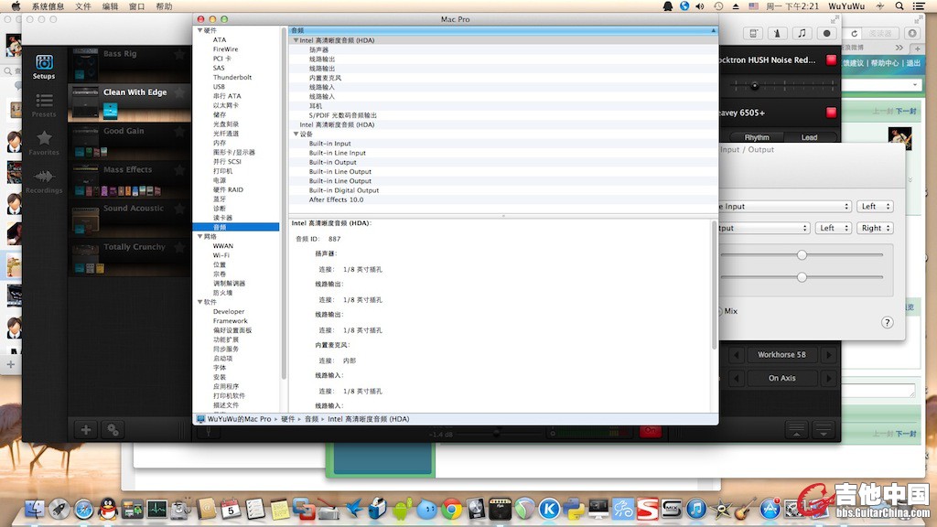Favorite the Bass Rig setup star

pyautogui.click(x=178, y=54)
